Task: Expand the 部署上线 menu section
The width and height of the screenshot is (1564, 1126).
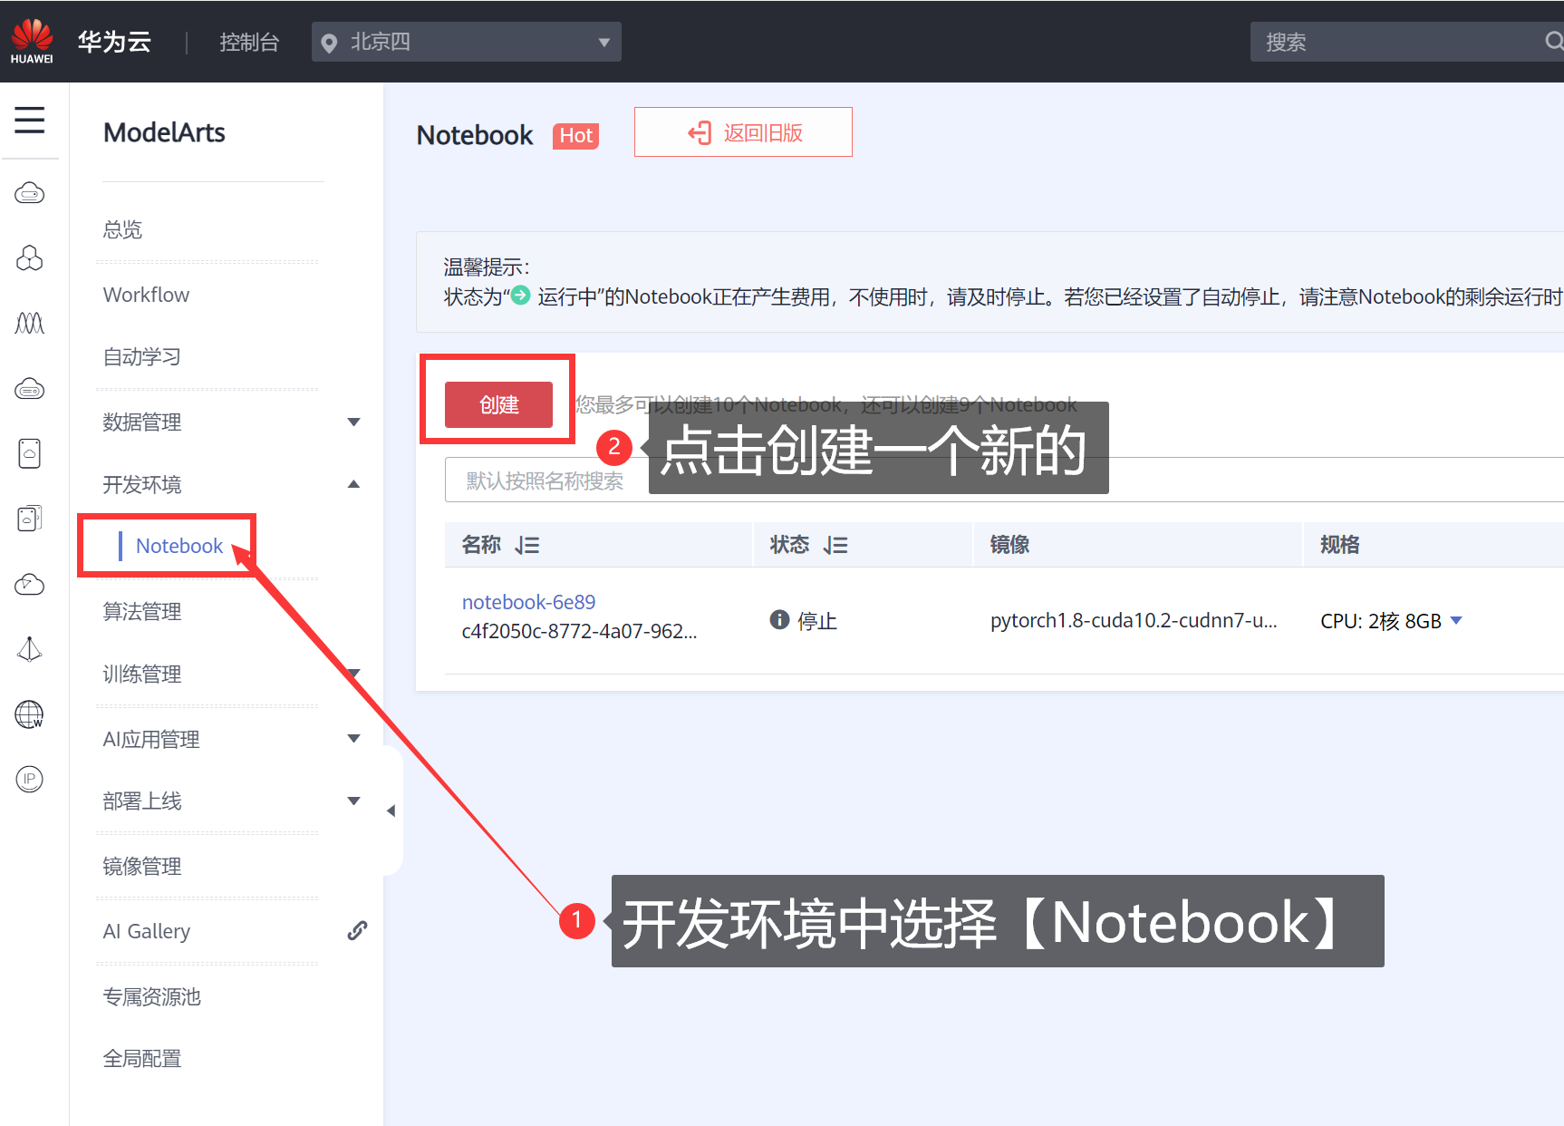Action: click(353, 801)
